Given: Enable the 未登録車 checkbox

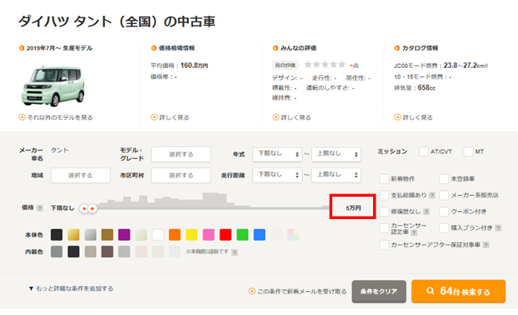Looking at the screenshot, I should click(x=444, y=179).
